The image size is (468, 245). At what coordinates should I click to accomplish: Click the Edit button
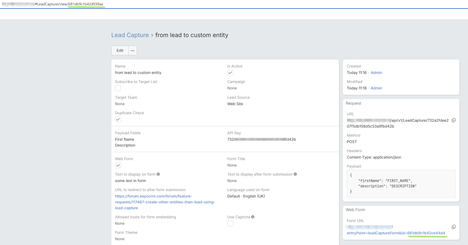[x=120, y=50]
